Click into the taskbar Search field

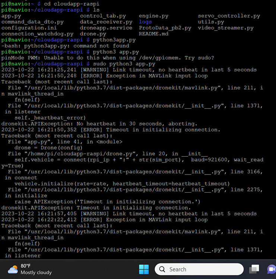click(201, 269)
